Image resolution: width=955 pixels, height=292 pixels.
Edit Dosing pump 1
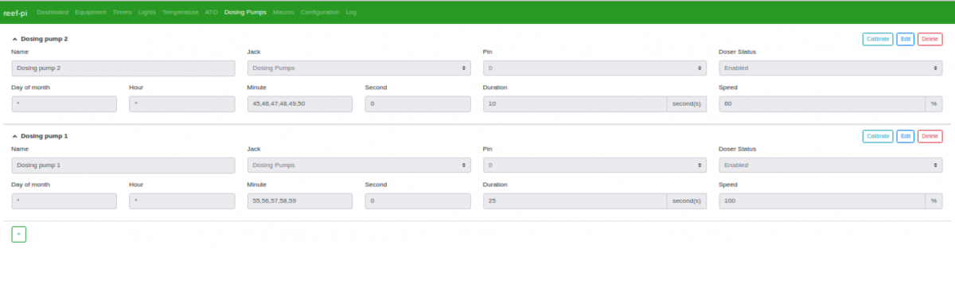pos(905,136)
